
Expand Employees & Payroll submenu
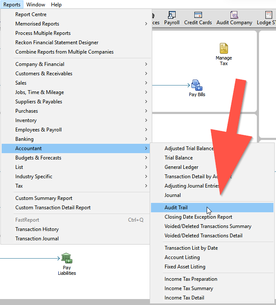point(76,130)
